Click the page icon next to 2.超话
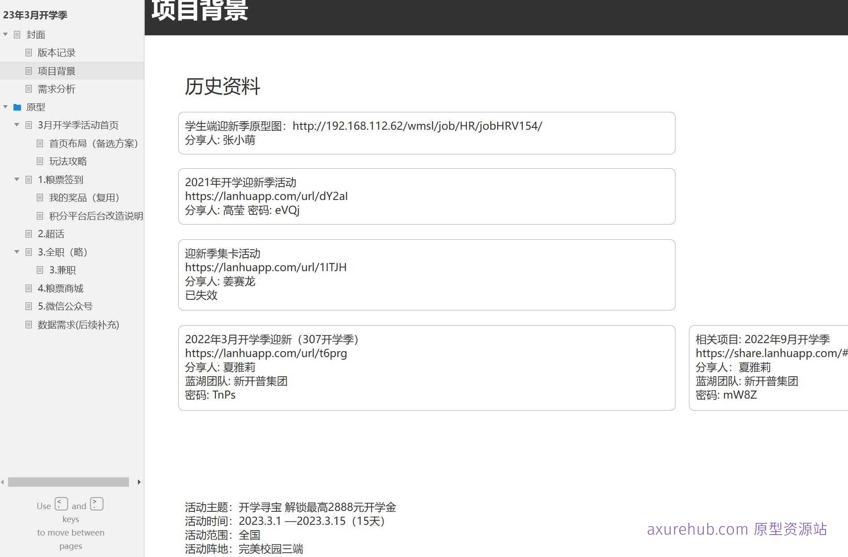 point(28,234)
